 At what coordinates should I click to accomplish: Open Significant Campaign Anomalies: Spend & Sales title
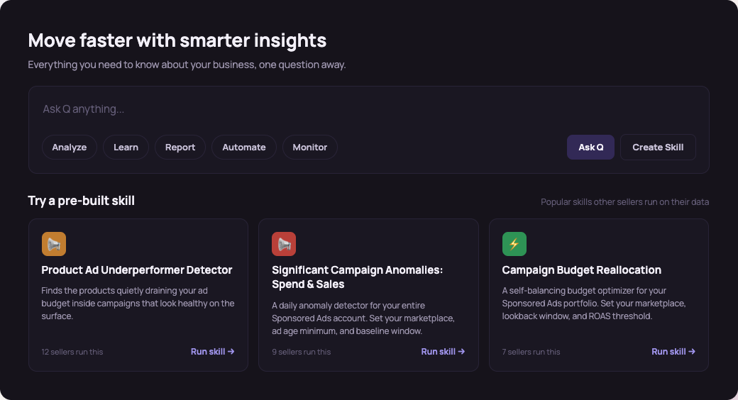(x=357, y=277)
